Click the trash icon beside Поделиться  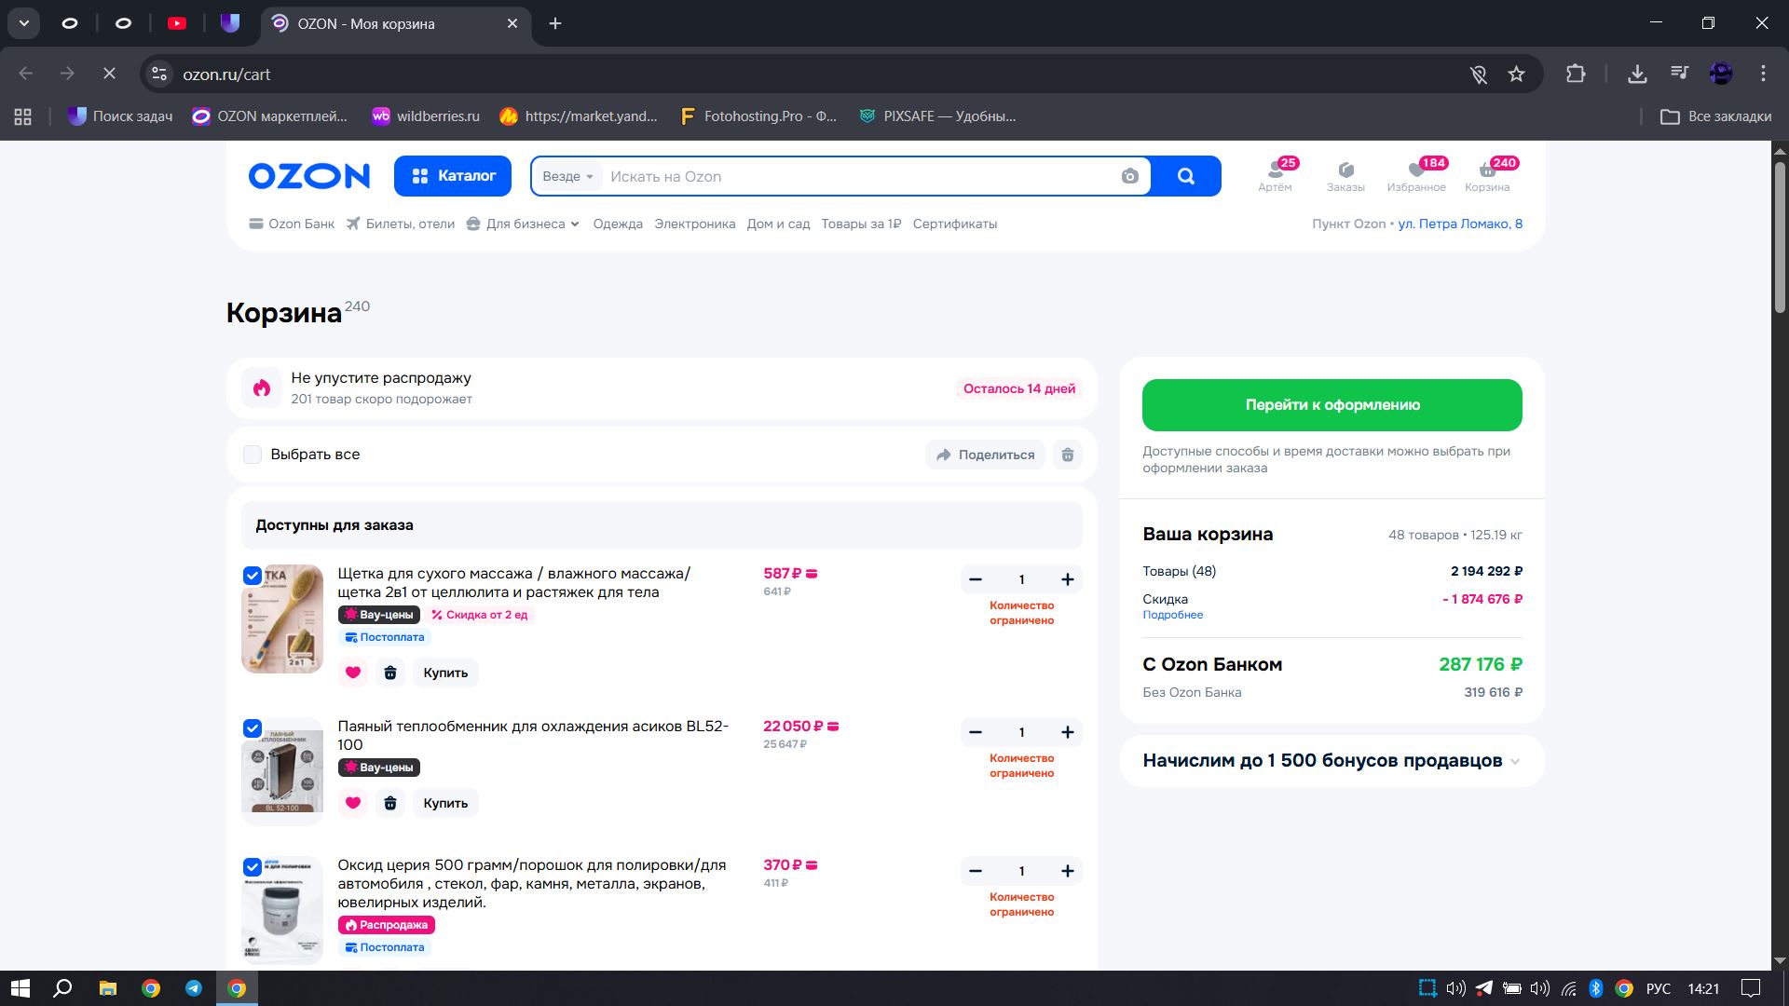click(1068, 455)
